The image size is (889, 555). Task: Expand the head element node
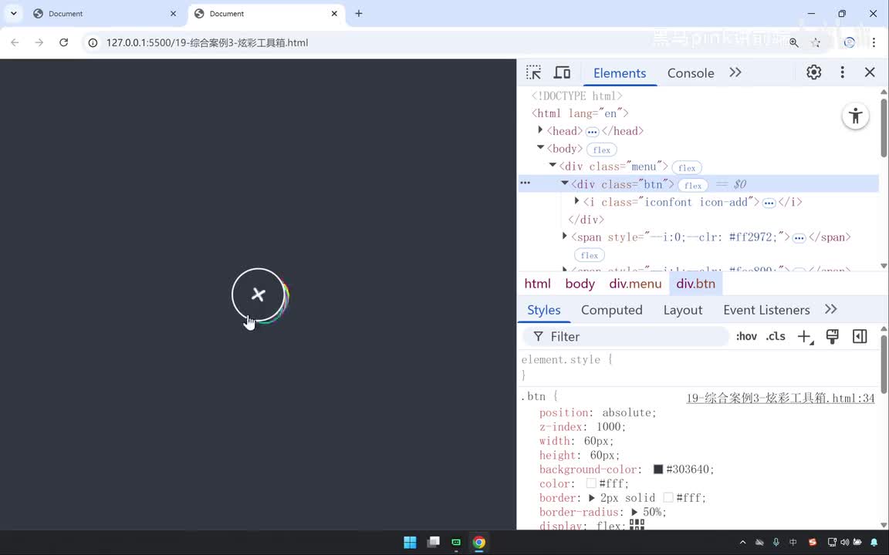540,130
